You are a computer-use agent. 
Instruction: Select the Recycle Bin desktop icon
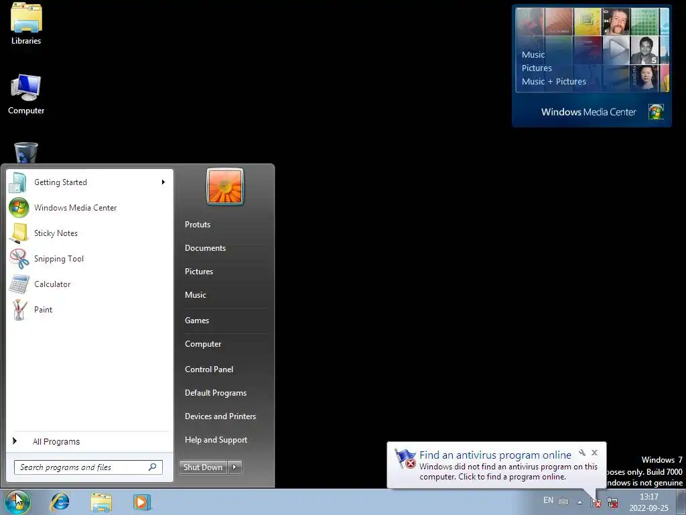[26, 153]
